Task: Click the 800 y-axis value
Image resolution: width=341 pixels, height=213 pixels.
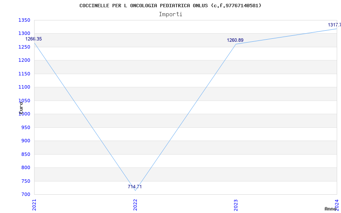Action: click(x=26, y=167)
